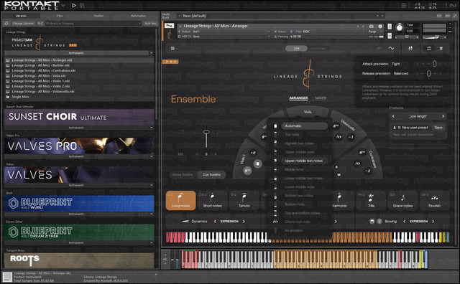The image size is (460, 284).
Task: Click the sliders settings icon
Action: (x=429, y=48)
